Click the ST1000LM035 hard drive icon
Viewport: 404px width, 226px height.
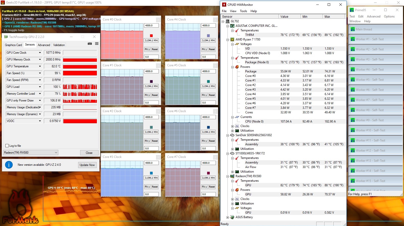click(232, 153)
